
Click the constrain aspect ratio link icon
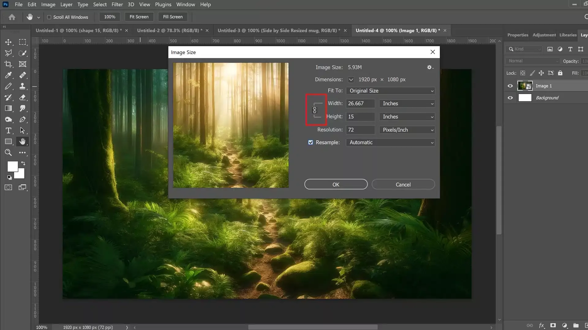(315, 110)
